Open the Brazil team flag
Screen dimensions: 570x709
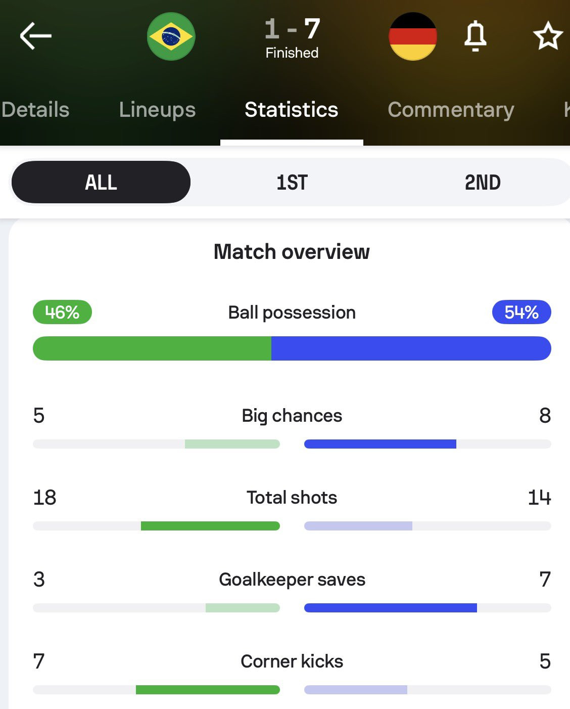(x=171, y=36)
